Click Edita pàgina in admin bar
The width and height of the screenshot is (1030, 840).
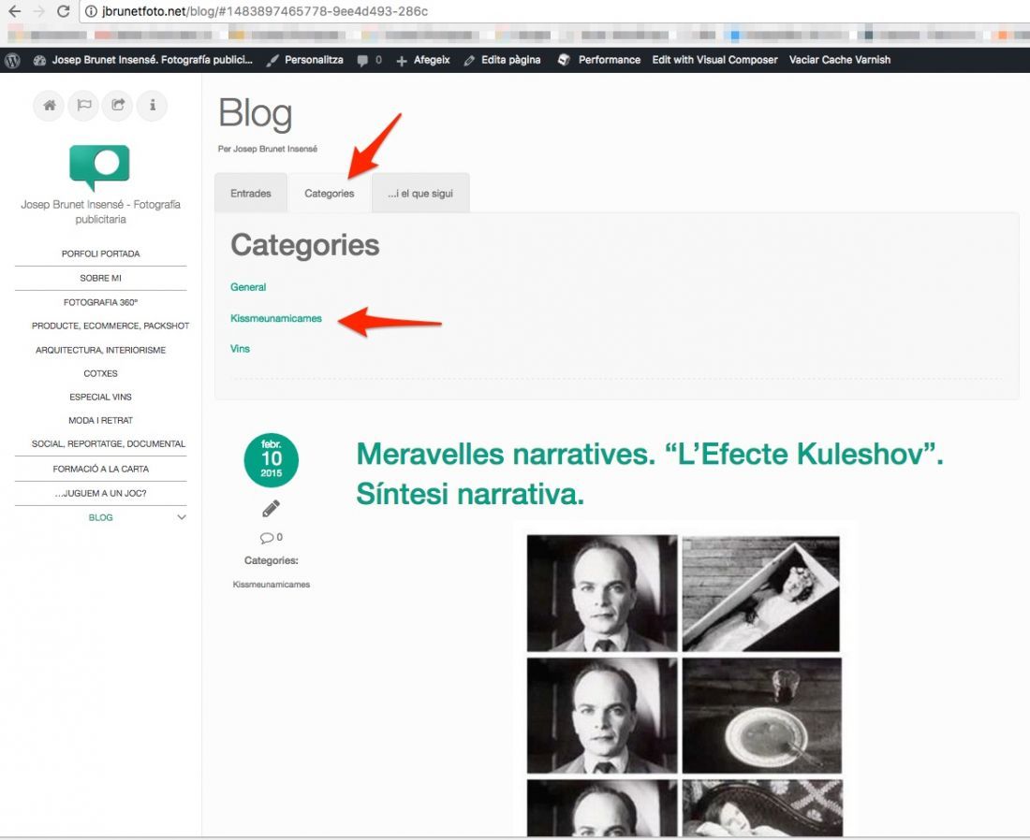[503, 60]
